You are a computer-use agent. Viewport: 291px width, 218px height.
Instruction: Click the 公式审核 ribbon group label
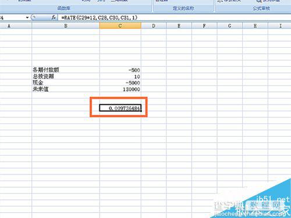coord(261,8)
